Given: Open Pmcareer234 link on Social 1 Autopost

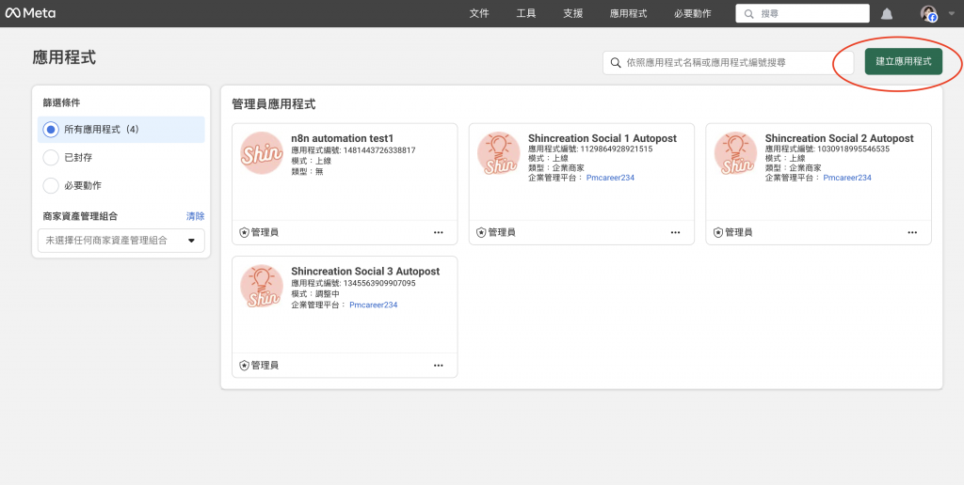Looking at the screenshot, I should click(610, 178).
